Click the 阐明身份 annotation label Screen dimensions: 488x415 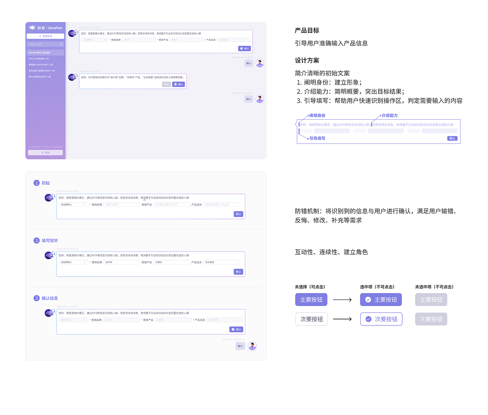[317, 115]
